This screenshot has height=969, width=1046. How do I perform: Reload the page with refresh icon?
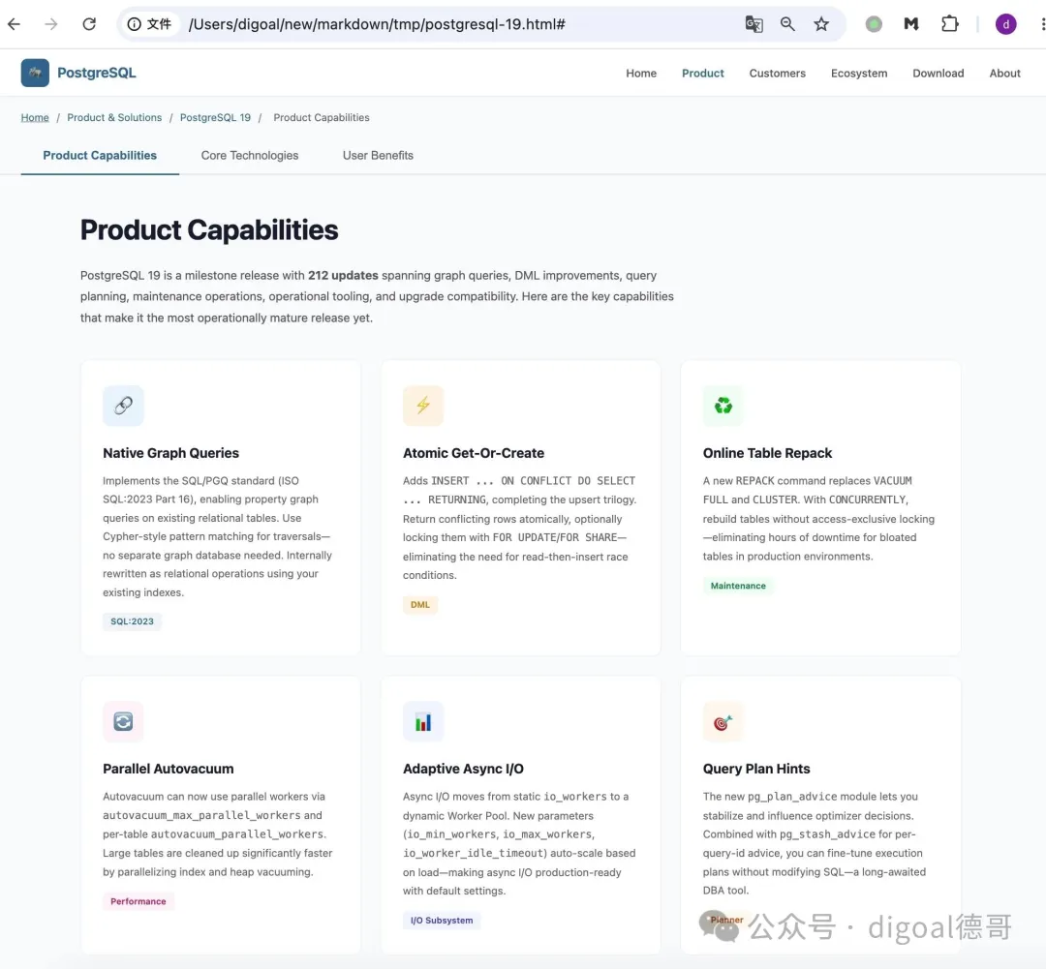[89, 24]
